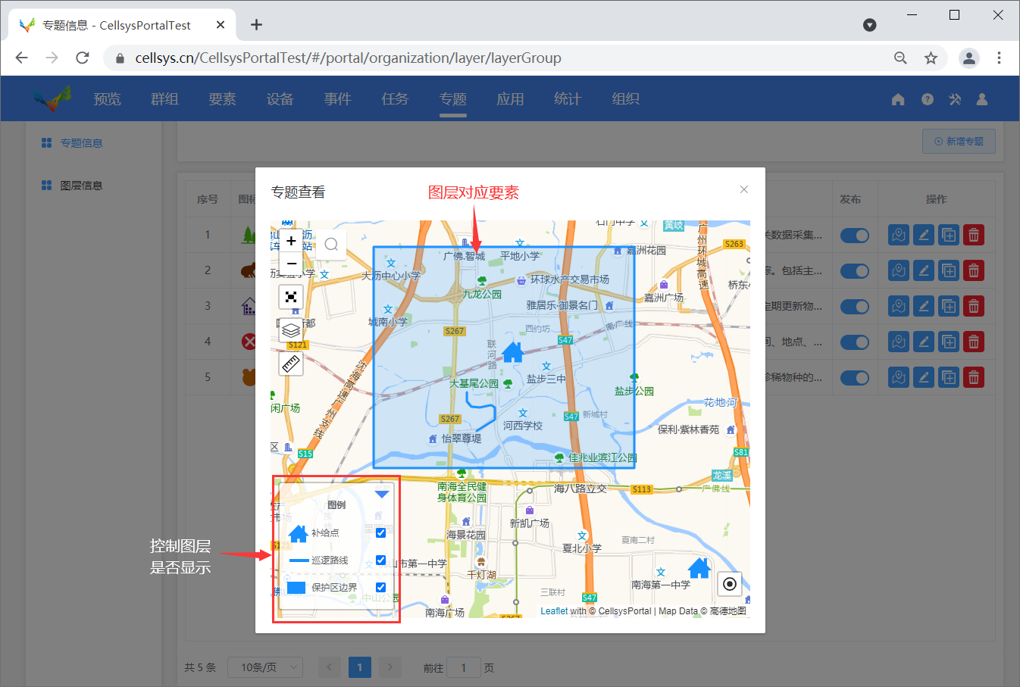Go to previous page arrow
Screen dimensions: 1020x687
[x=330, y=667]
